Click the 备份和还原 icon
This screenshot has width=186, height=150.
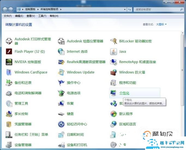pyautogui.click(x=9, y=83)
